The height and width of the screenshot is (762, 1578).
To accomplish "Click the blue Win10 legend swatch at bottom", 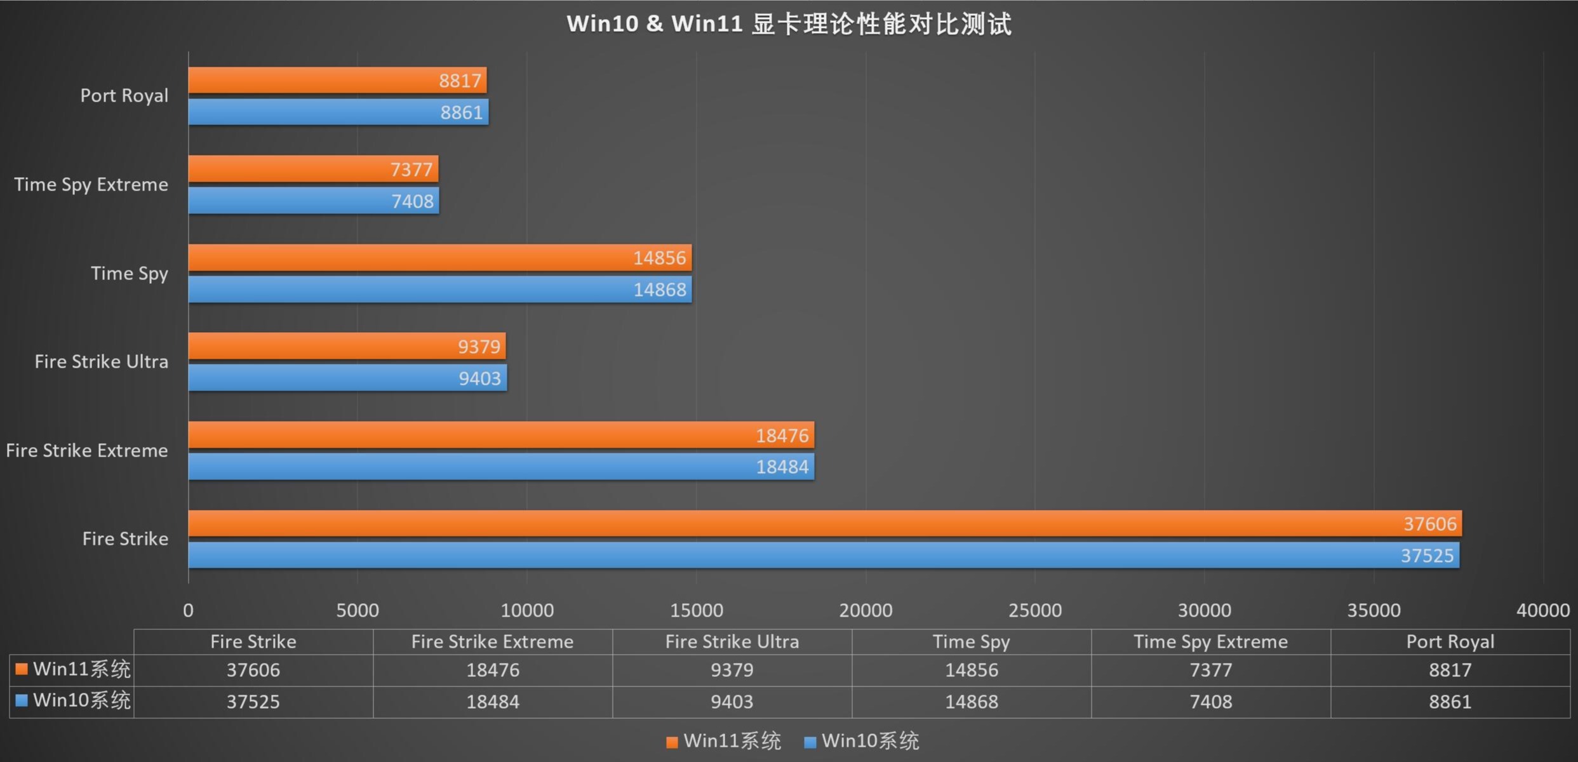I will click(810, 742).
